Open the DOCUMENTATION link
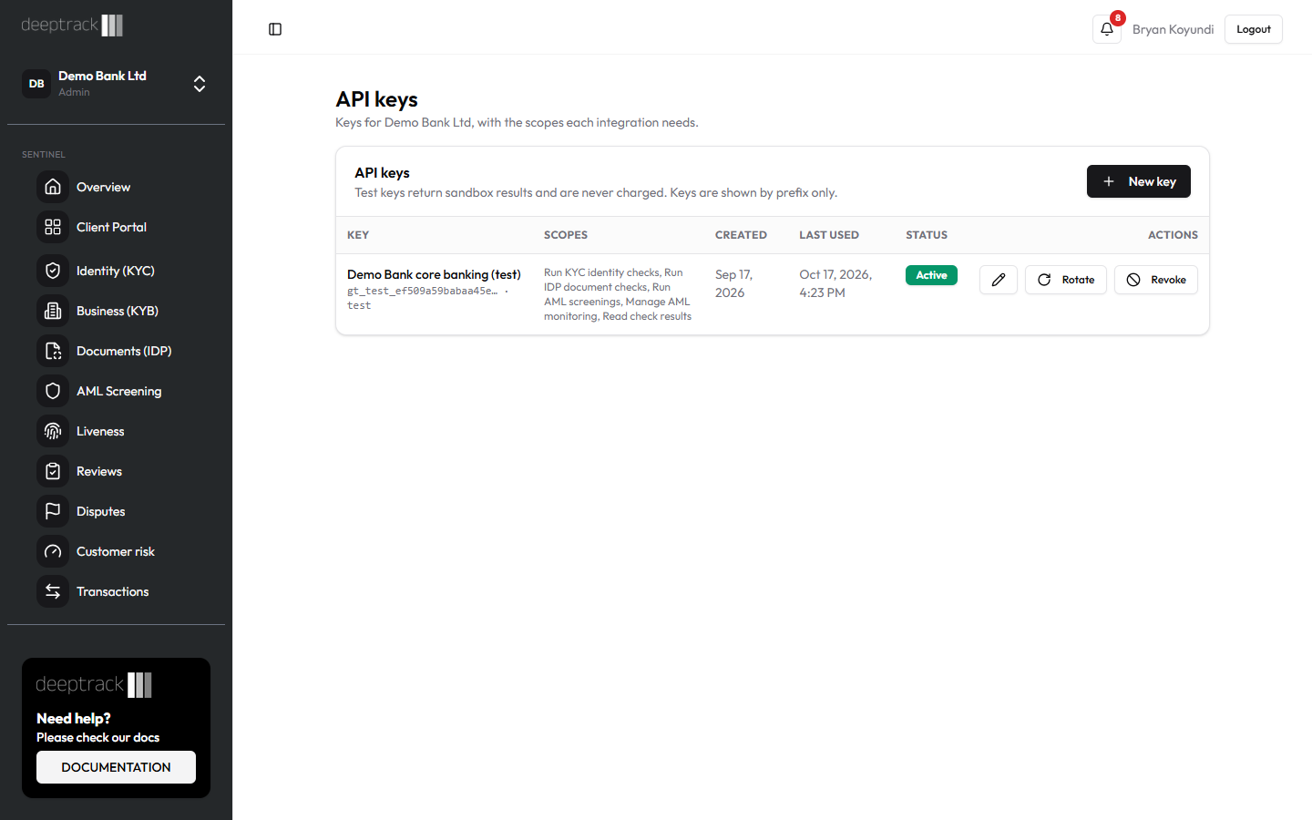Screen dimensions: 1312x820 (x=116, y=767)
